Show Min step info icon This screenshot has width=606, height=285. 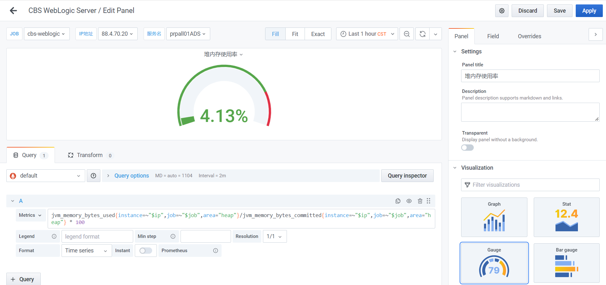(x=173, y=236)
